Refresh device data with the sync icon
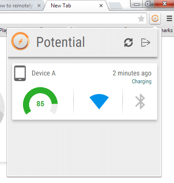This screenshot has width=174, height=183. coord(128,42)
